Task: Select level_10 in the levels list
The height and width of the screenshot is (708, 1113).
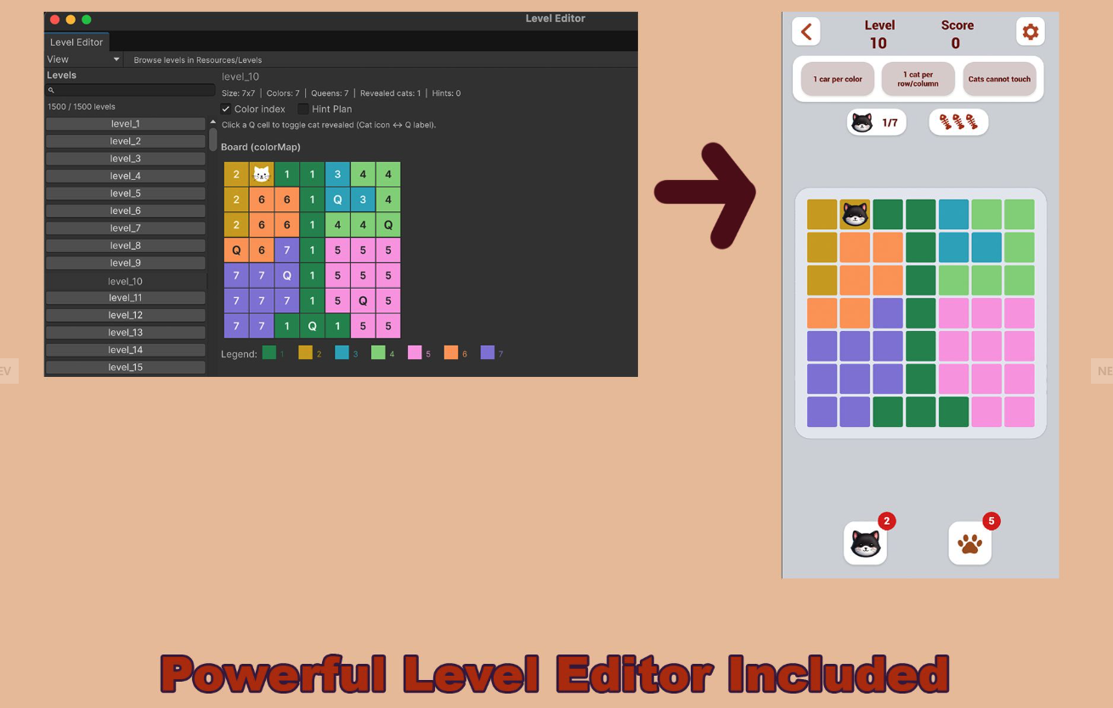Action: point(125,281)
